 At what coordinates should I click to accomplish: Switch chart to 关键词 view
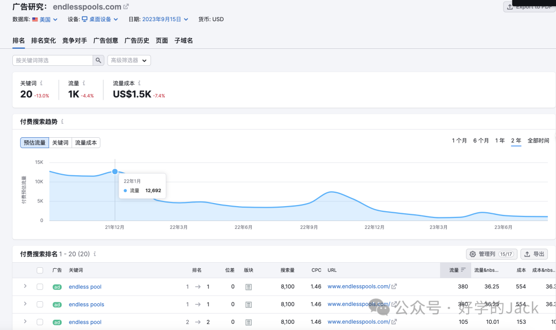click(x=60, y=143)
